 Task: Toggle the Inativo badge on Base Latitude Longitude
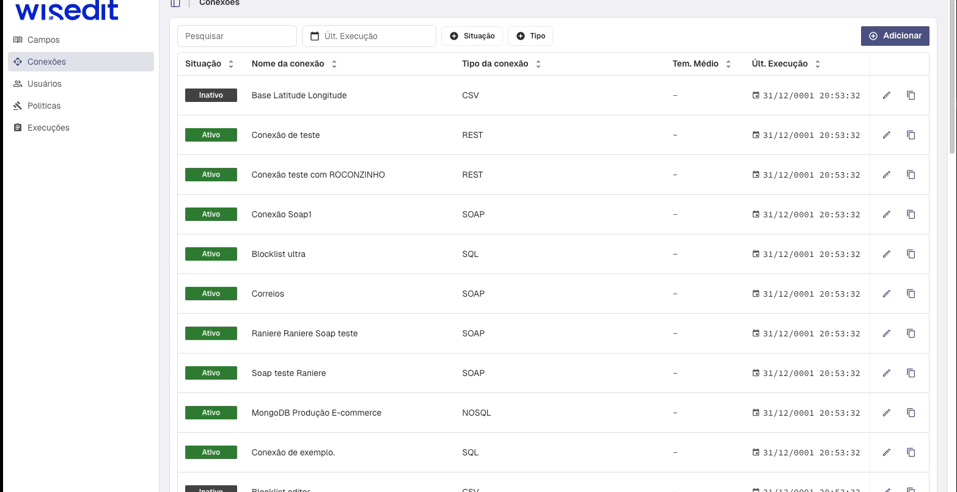point(210,95)
